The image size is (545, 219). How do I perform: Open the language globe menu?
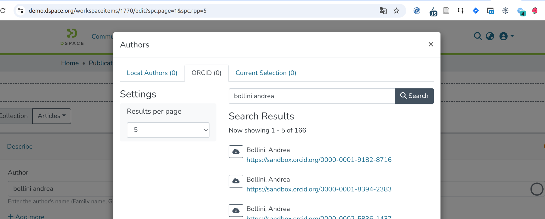pos(490,36)
